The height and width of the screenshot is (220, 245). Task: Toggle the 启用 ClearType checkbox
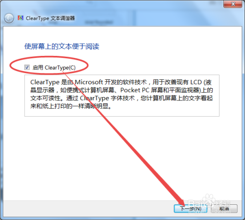click(27, 67)
